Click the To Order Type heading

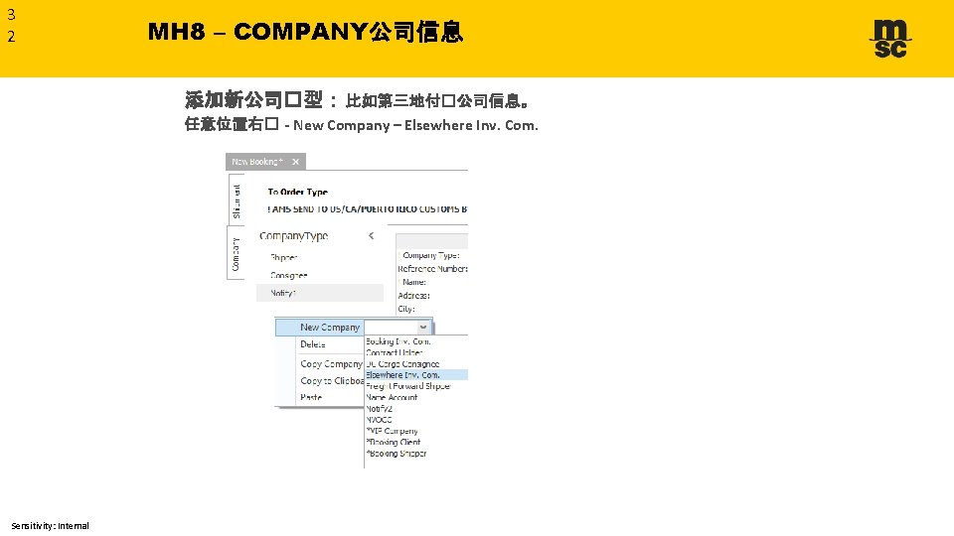coord(297,192)
